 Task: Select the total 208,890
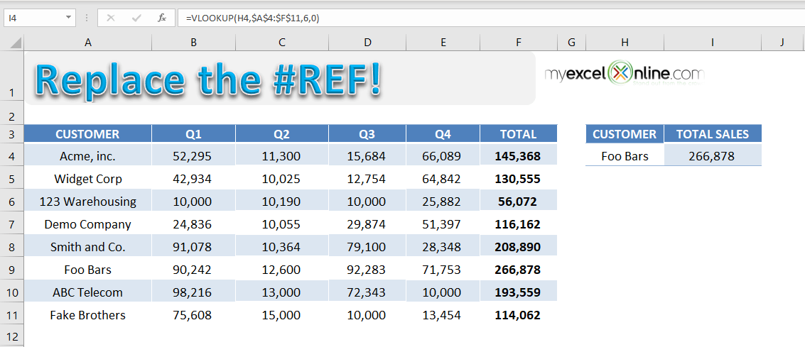tap(519, 247)
